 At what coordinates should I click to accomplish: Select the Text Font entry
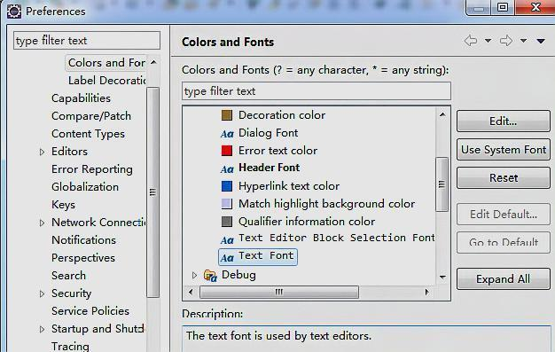[x=266, y=255]
